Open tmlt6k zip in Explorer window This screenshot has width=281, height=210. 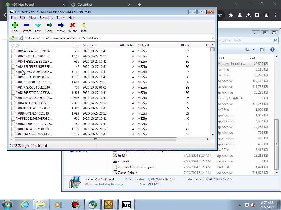point(123,156)
